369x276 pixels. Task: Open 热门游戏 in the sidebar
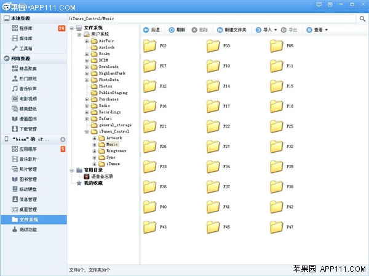coord(34,79)
